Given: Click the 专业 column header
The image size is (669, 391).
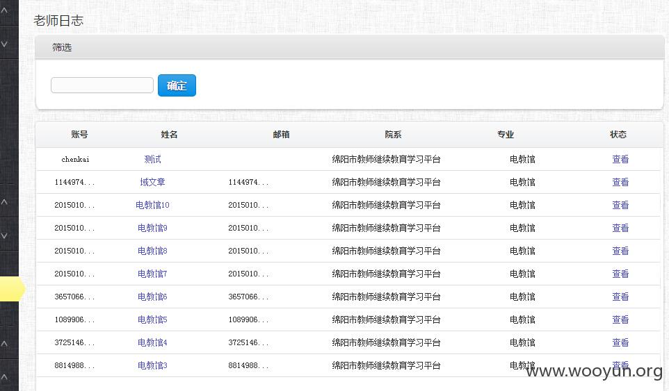Looking at the screenshot, I should 506,135.
